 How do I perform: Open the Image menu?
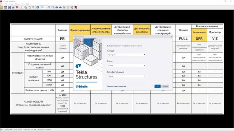point(11,4)
